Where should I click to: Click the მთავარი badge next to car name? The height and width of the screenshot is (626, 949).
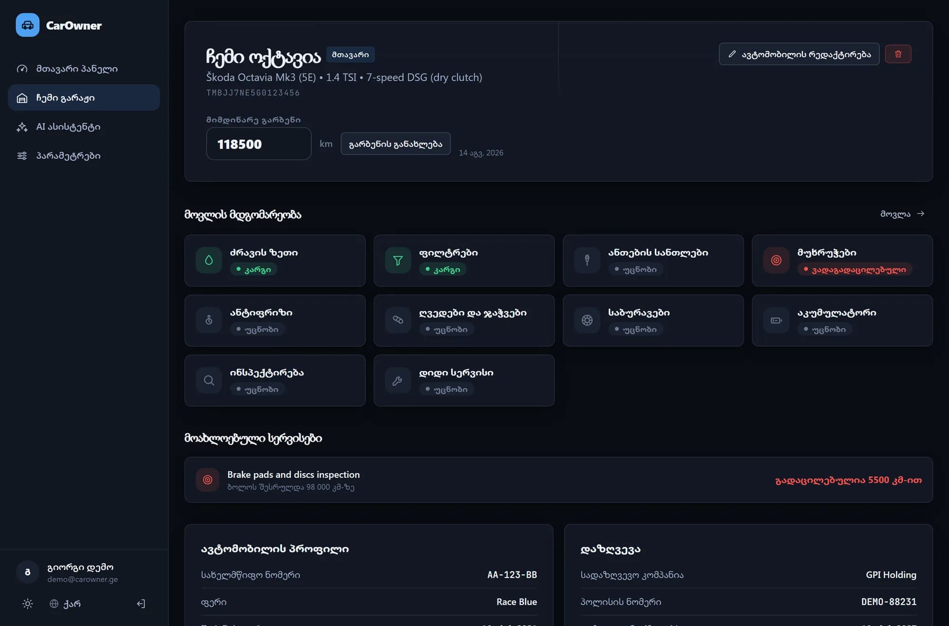pyautogui.click(x=350, y=55)
